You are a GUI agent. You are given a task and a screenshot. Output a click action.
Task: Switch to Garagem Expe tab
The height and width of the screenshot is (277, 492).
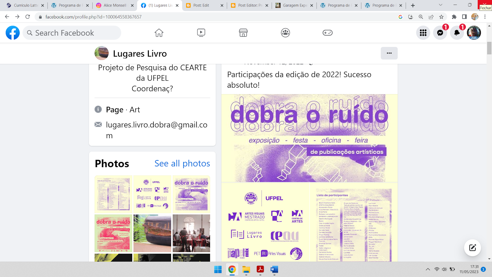(x=294, y=5)
